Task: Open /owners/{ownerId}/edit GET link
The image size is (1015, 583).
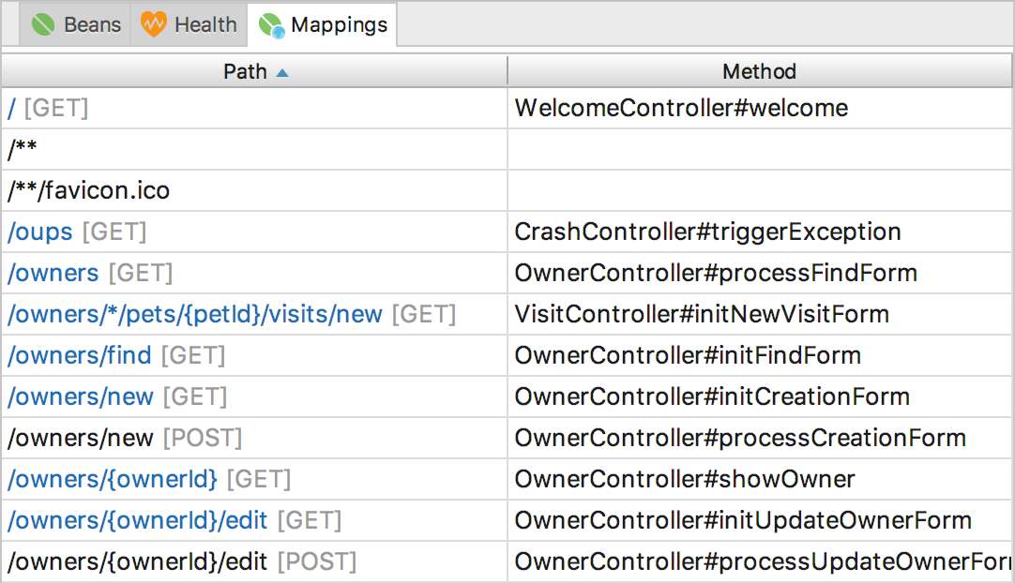Action: coord(137,520)
